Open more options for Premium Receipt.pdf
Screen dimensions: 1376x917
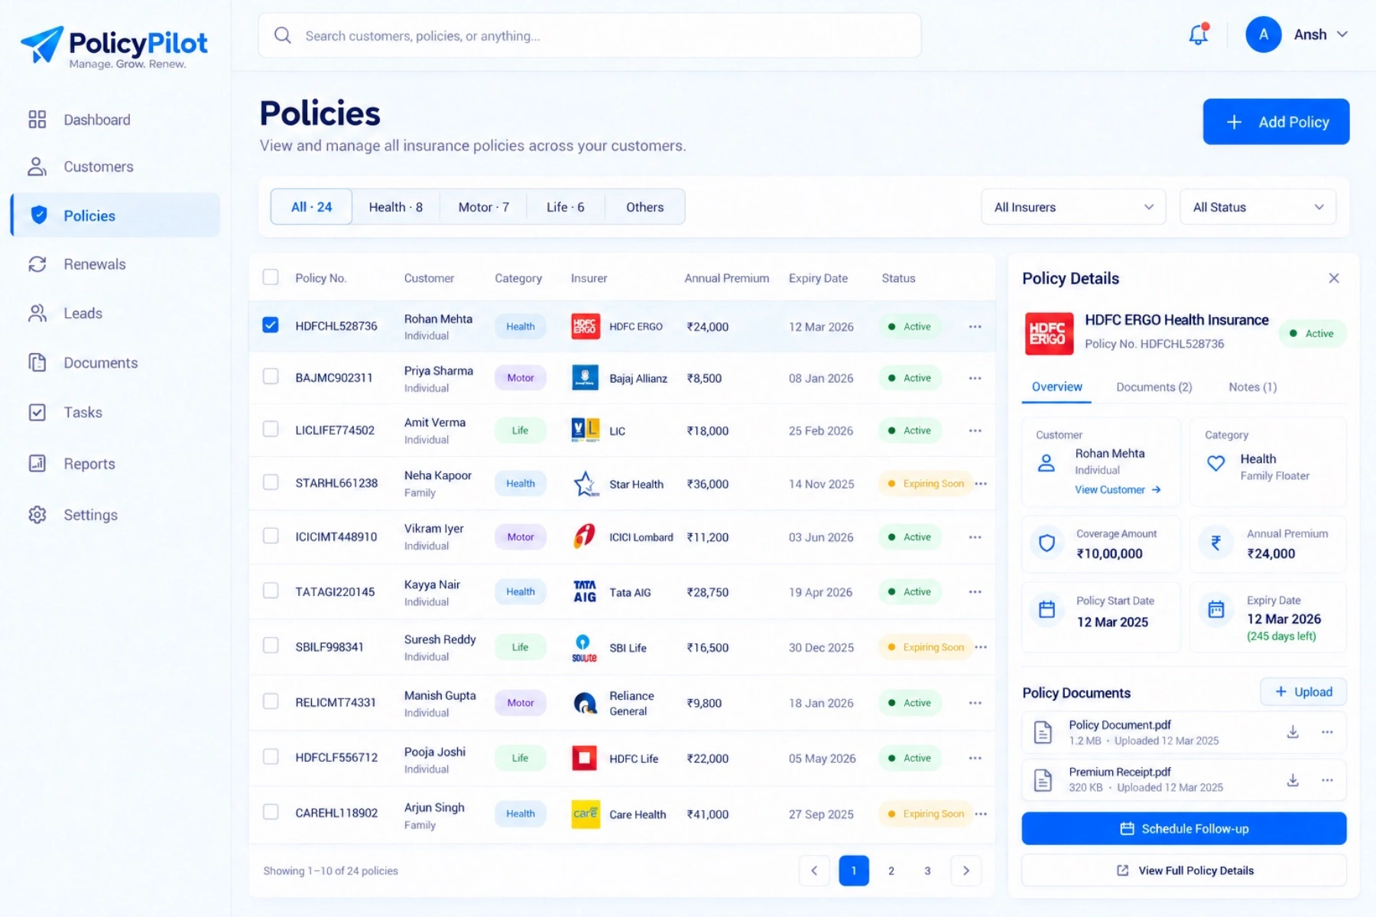[x=1327, y=780]
